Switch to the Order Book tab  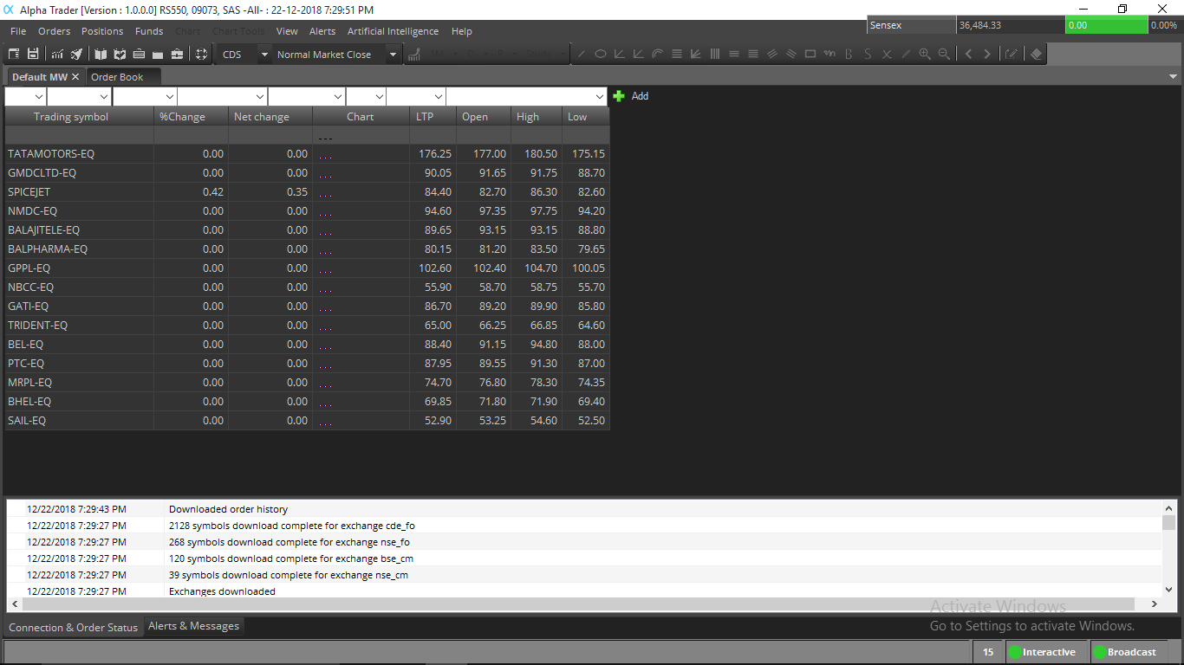(x=117, y=77)
